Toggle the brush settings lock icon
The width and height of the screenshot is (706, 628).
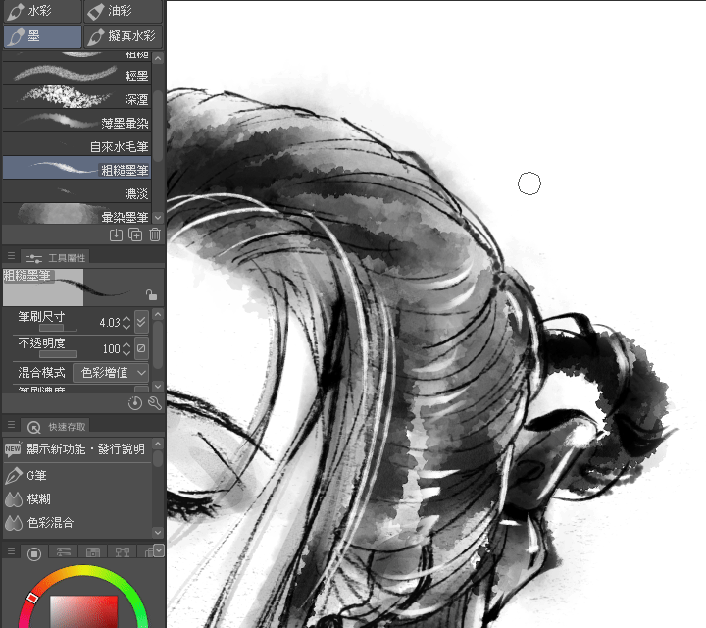coord(152,294)
